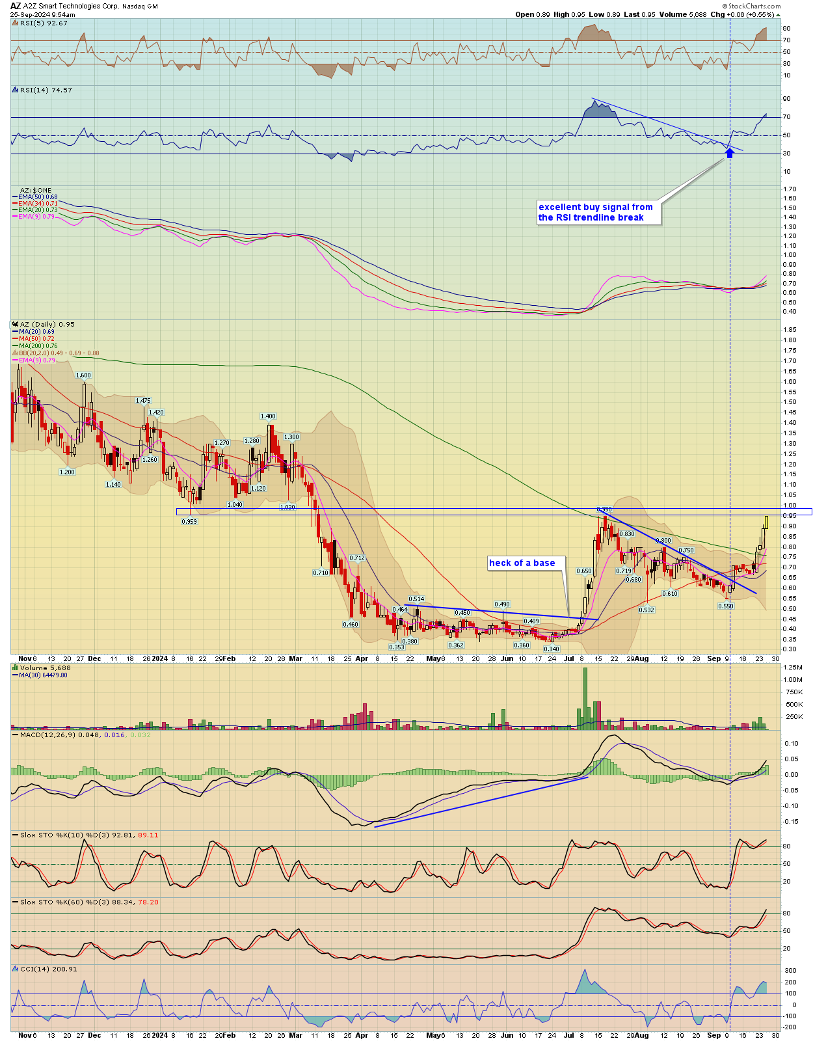Click the Open 0.89 header value
Image resolution: width=813 pixels, height=1041 pixels.
tap(533, 14)
